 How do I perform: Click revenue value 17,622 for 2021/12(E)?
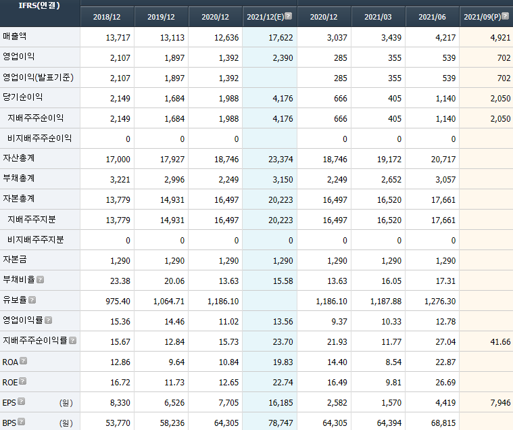pyautogui.click(x=280, y=38)
